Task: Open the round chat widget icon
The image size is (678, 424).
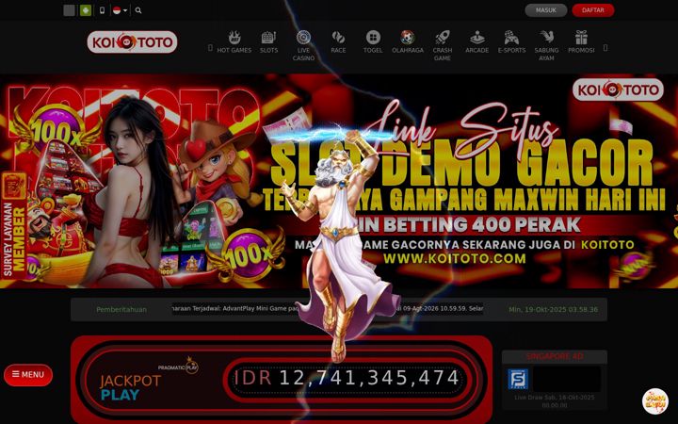Action: click(655, 401)
